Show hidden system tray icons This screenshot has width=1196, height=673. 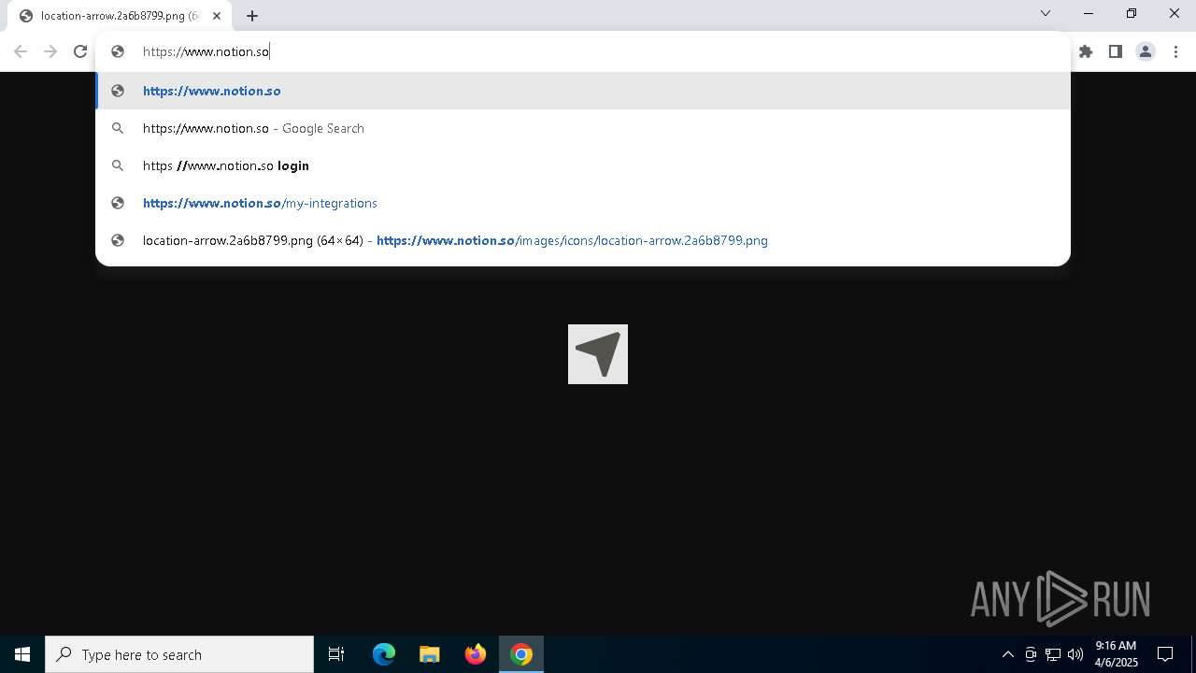coord(1008,654)
